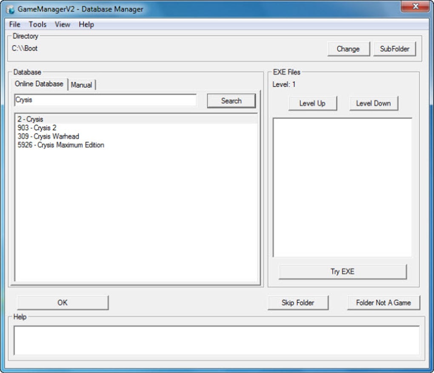This screenshot has width=434, height=373.
Task: Click the 'Level: 1' label
Action: coord(284,84)
